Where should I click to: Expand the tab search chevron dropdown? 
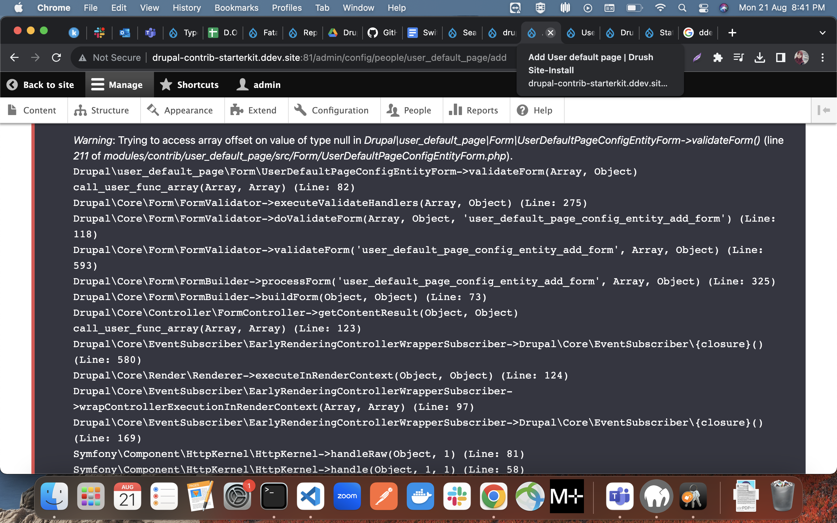(x=823, y=33)
